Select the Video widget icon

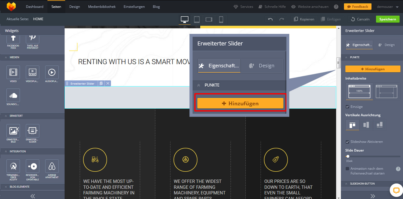pyautogui.click(x=13, y=72)
